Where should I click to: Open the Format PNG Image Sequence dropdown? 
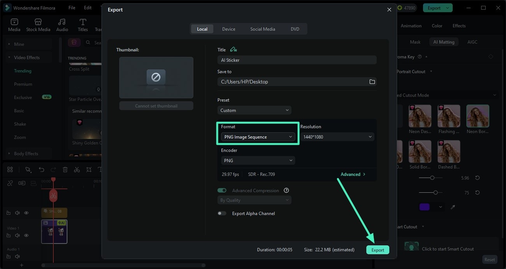[258, 137]
